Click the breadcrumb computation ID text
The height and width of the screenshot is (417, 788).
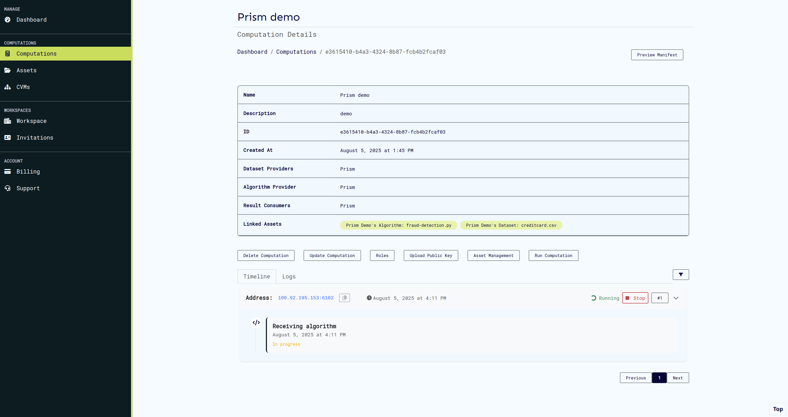(385, 52)
